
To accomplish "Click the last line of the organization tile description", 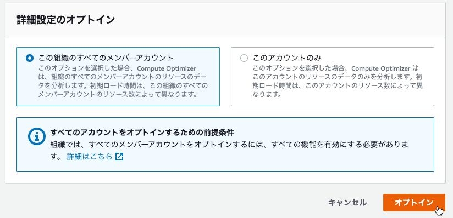I will [x=118, y=94].
